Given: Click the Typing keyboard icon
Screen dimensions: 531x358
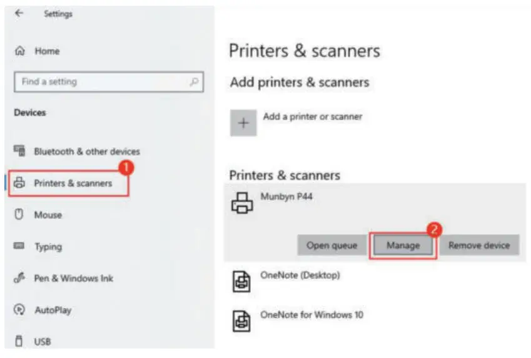Looking at the screenshot, I should pos(19,247).
